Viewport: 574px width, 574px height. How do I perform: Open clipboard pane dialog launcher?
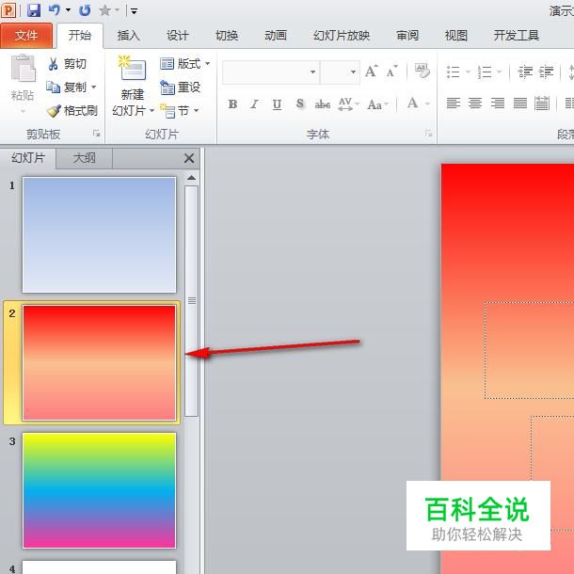pyautogui.click(x=97, y=134)
